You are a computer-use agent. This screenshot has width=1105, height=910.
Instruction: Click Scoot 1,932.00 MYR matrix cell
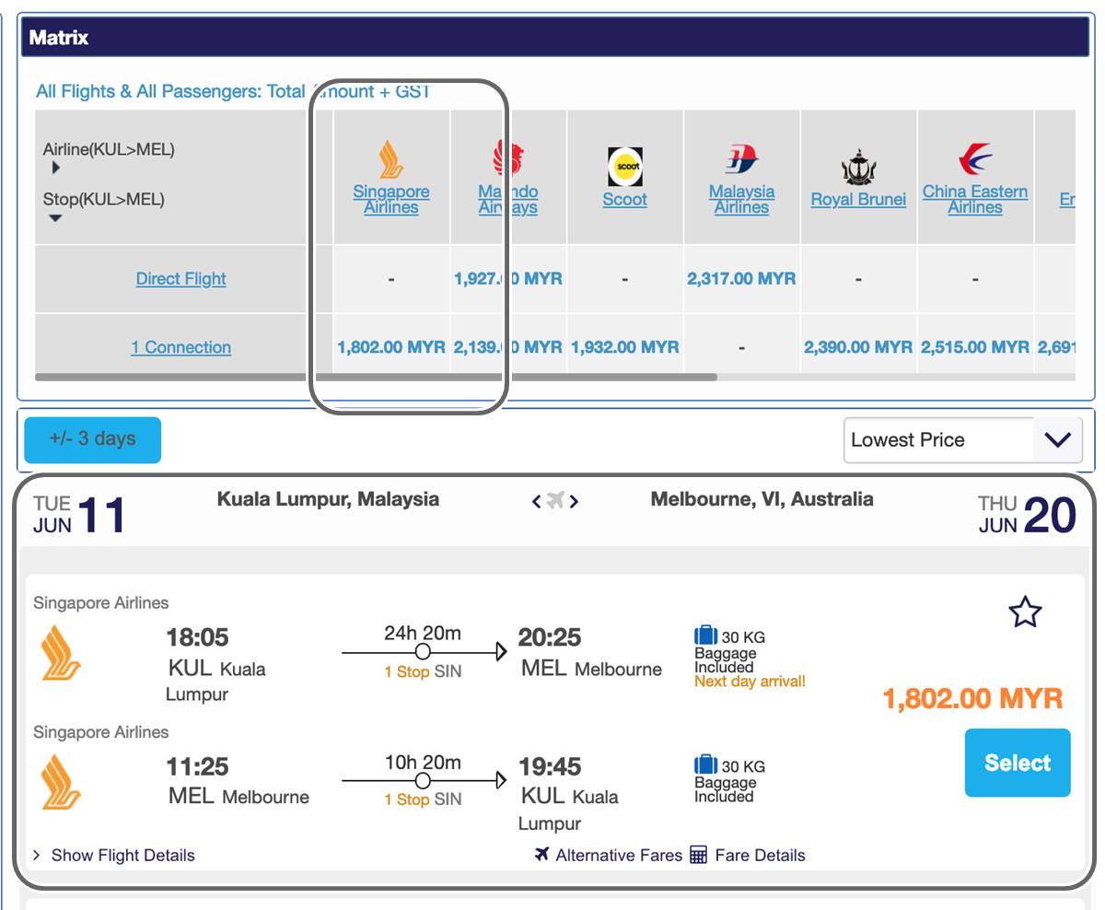pyautogui.click(x=625, y=347)
